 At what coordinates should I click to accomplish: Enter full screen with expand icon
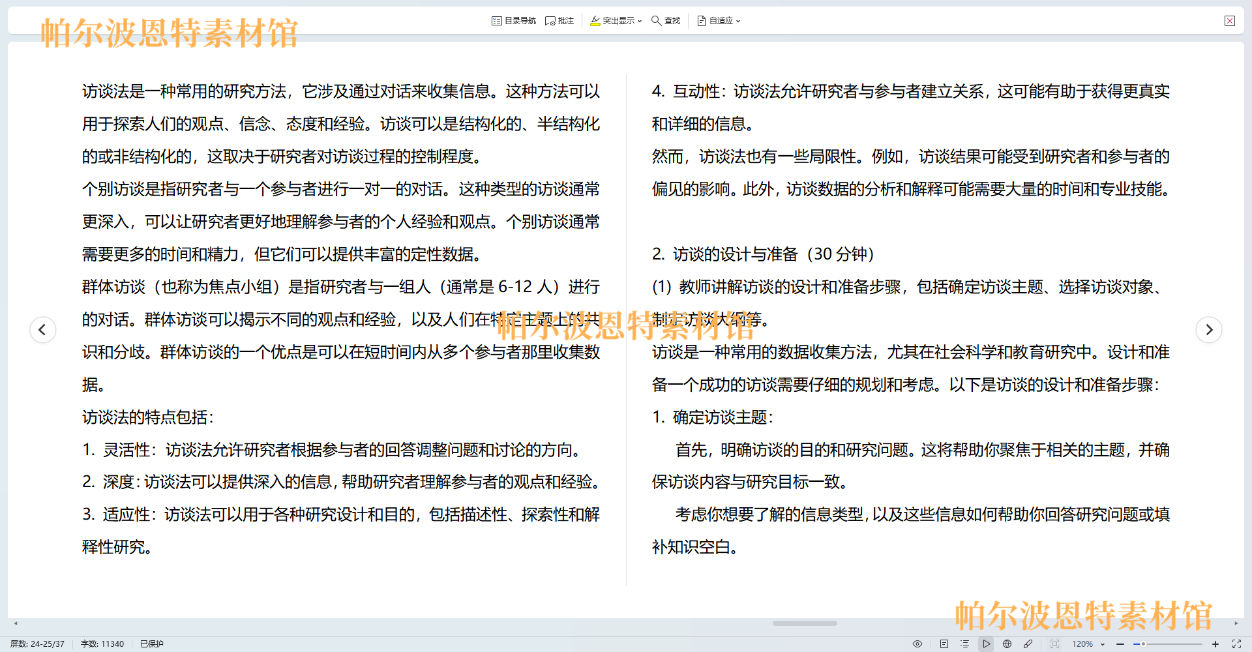pos(1236,644)
